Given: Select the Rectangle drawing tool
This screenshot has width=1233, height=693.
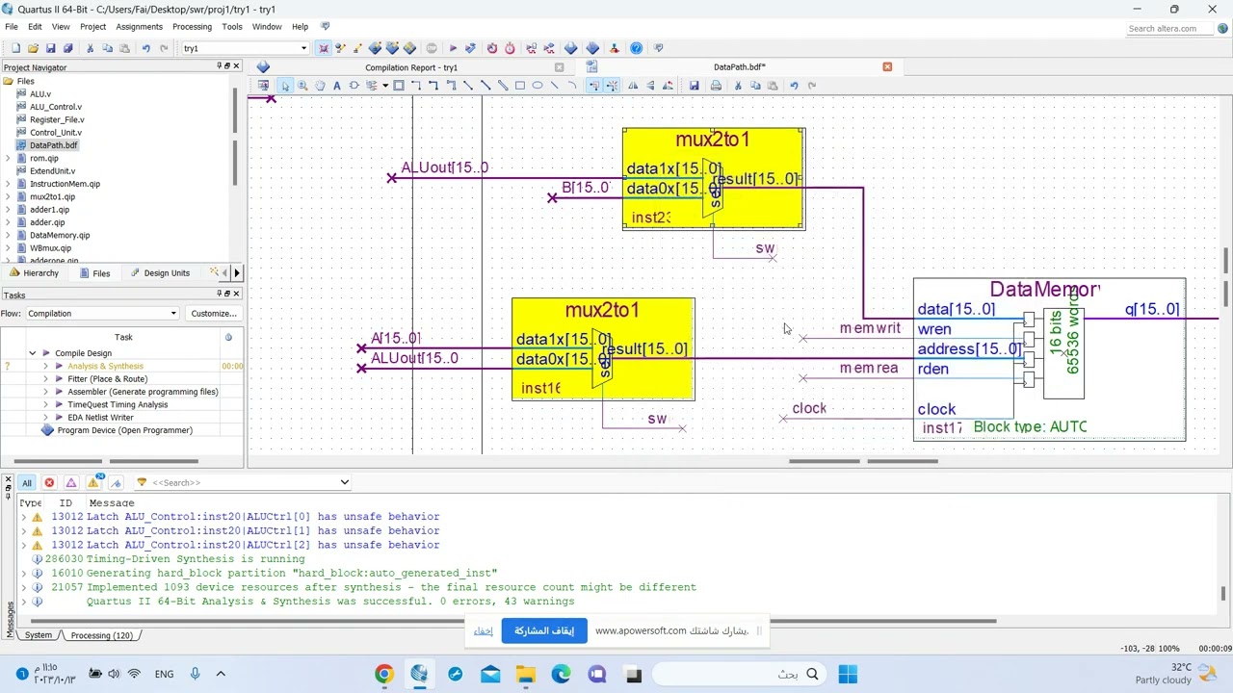Looking at the screenshot, I should coord(520,86).
